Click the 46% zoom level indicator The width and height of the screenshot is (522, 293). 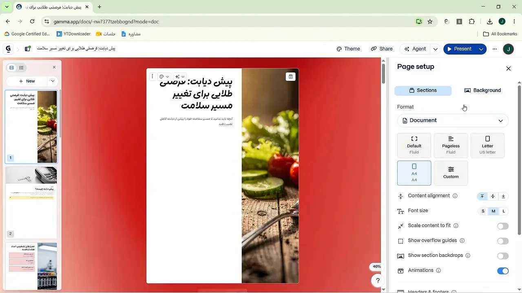coord(376,267)
